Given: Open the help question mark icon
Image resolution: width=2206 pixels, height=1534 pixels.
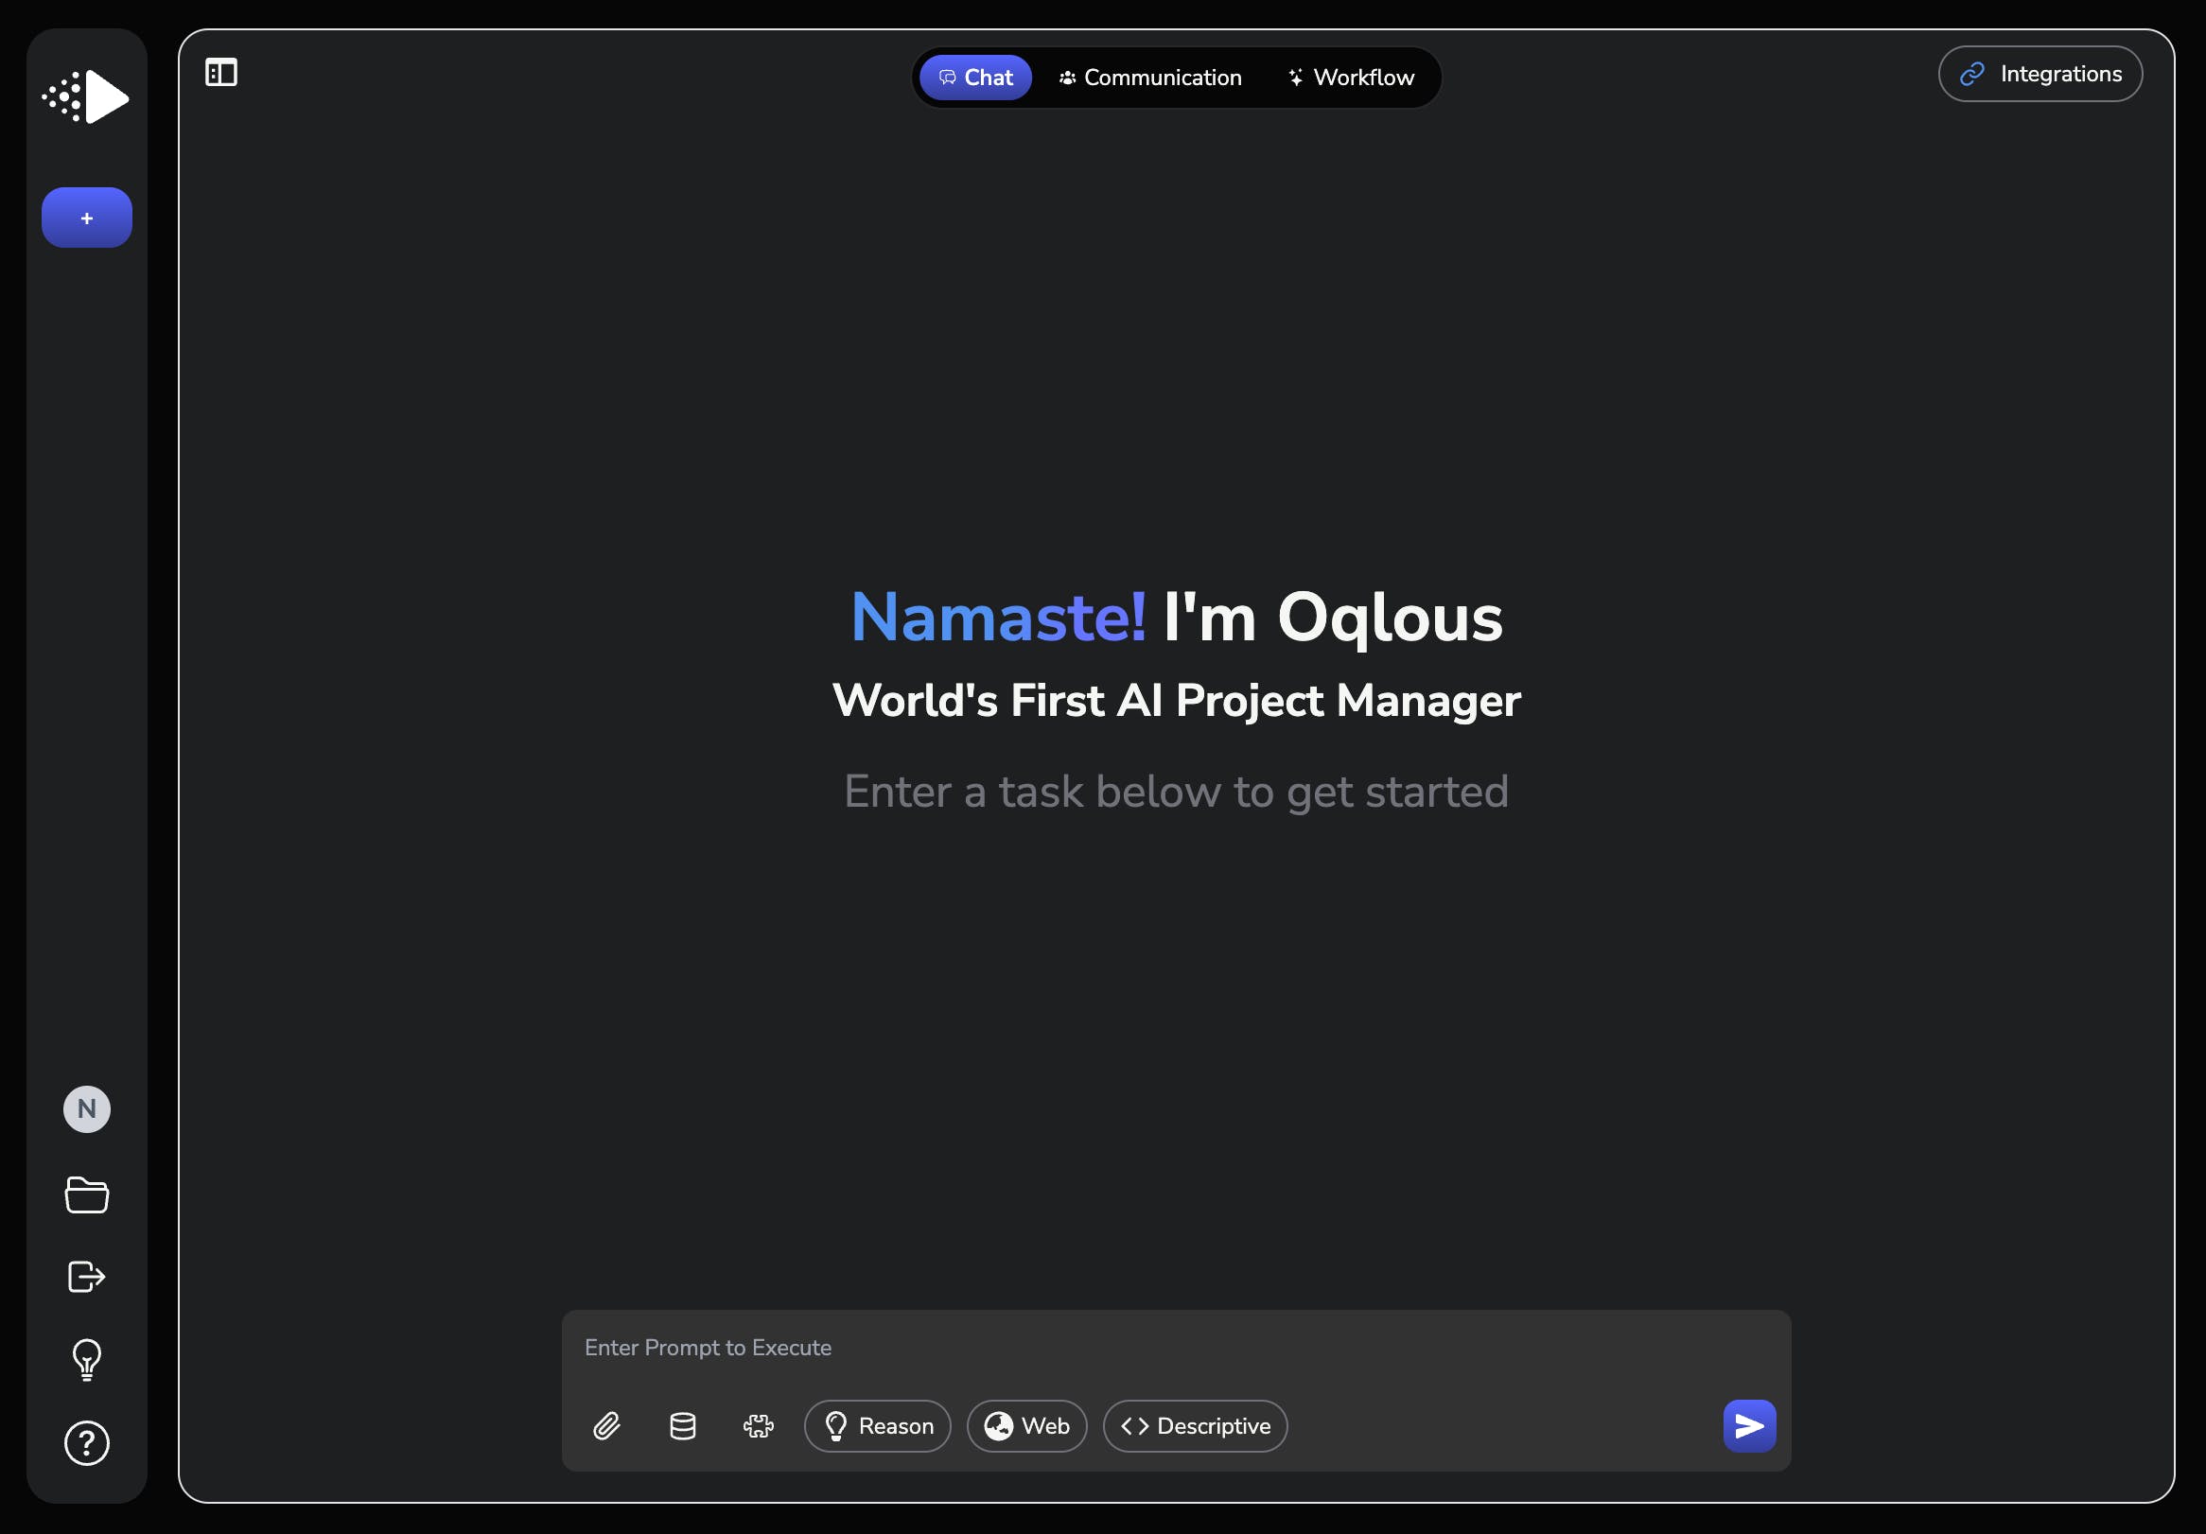Looking at the screenshot, I should pyautogui.click(x=86, y=1443).
